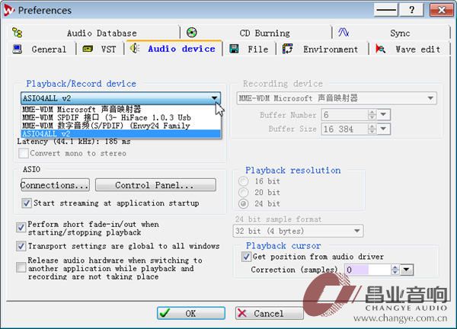
Task: Click the Buffer Size spinner arrows
Action: [372, 129]
